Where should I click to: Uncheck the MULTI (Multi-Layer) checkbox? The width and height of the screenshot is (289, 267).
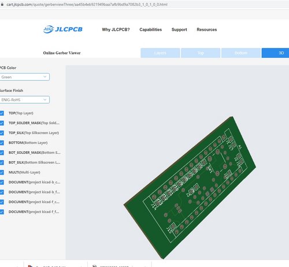pyautogui.click(x=2, y=172)
